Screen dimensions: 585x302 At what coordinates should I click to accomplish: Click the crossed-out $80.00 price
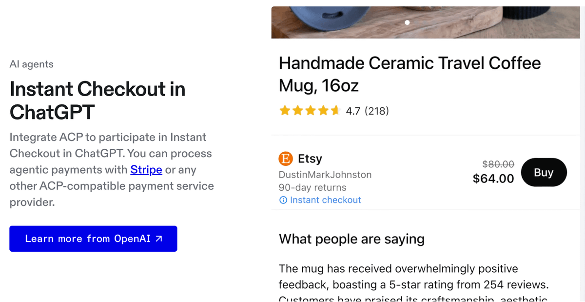[x=498, y=164]
